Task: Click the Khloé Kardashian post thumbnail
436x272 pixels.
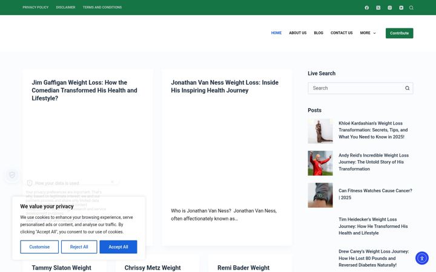Action: pyautogui.click(x=320, y=131)
